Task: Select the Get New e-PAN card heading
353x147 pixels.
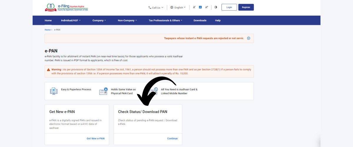Action: tap(62, 112)
